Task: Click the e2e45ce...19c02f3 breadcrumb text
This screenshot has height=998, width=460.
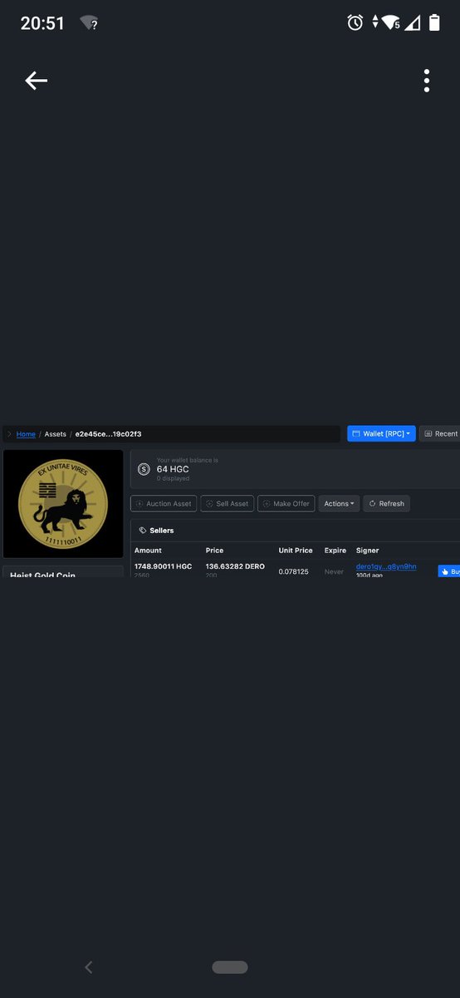Action: tap(108, 434)
